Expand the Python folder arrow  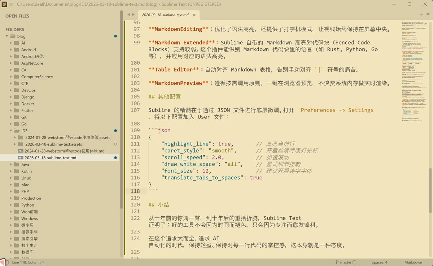pos(11,205)
